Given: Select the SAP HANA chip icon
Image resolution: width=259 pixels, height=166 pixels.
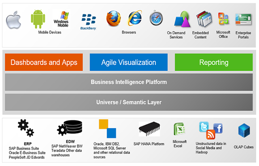Looking at the screenshot, I should click(149, 129).
